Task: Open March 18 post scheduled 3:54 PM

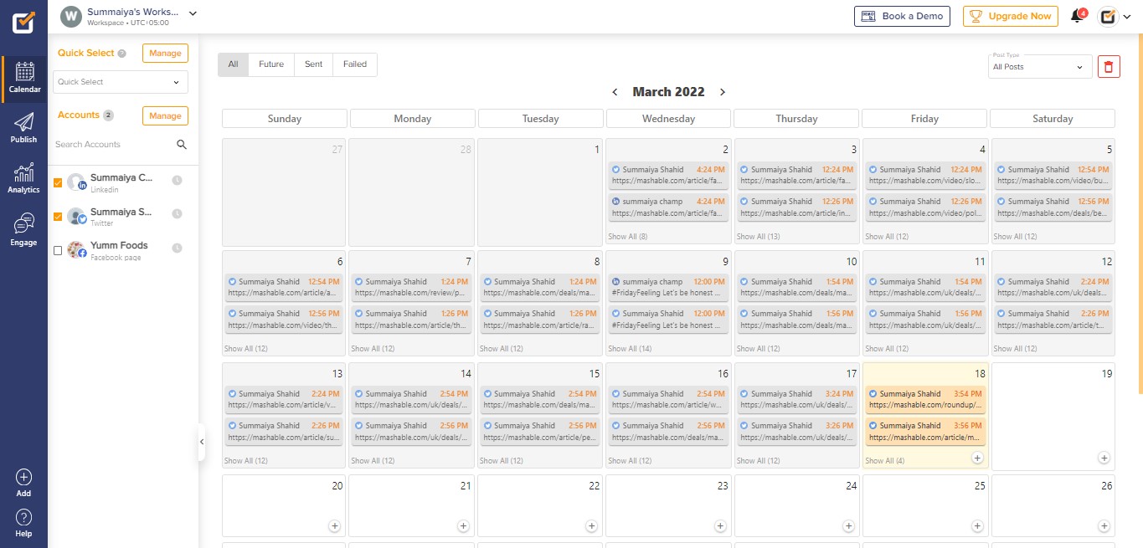Action: pos(924,399)
